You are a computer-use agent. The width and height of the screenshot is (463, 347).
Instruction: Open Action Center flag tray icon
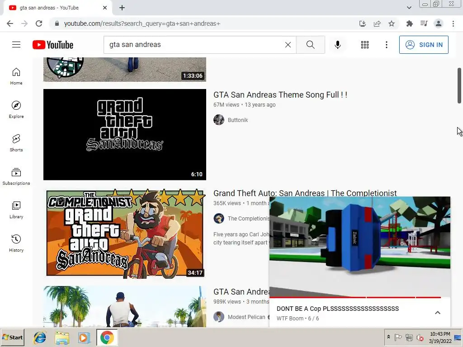(398, 337)
